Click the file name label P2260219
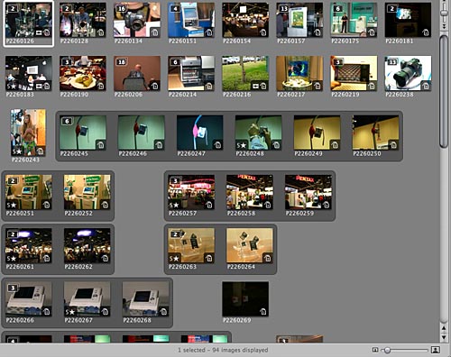 (345, 95)
